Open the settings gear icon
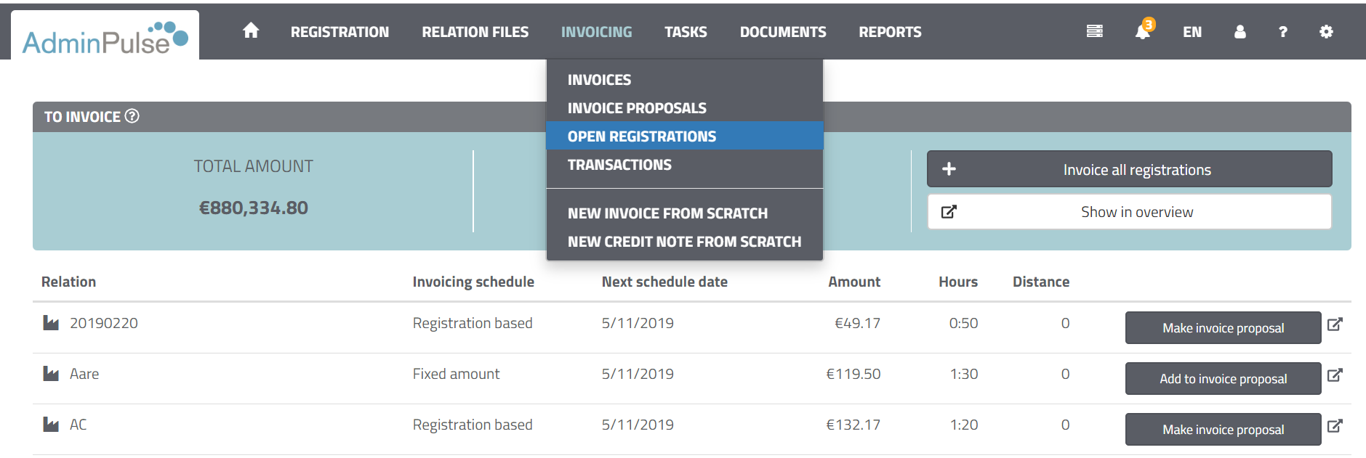Screen dimensions: 1366x458 click(x=1326, y=32)
